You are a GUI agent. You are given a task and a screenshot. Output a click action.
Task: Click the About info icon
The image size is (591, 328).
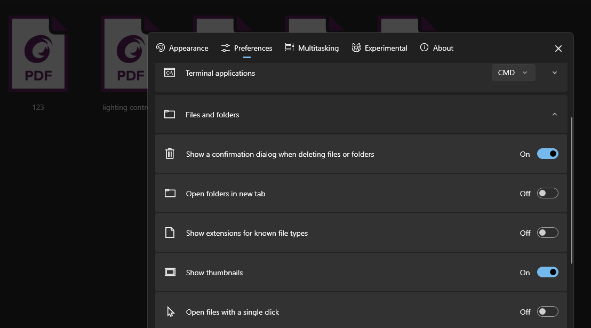coord(424,47)
